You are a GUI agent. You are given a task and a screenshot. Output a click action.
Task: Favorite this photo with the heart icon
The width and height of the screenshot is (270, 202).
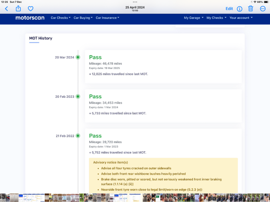31,9
